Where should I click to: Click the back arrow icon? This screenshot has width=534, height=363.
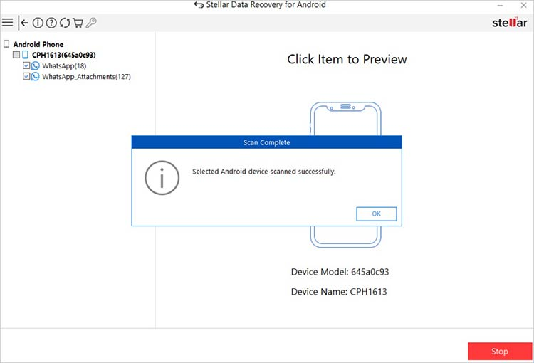25,23
